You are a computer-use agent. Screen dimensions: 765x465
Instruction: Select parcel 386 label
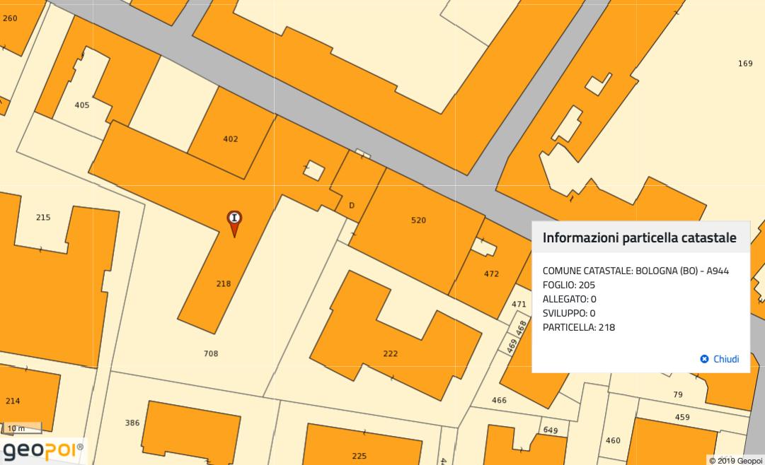[132, 423]
